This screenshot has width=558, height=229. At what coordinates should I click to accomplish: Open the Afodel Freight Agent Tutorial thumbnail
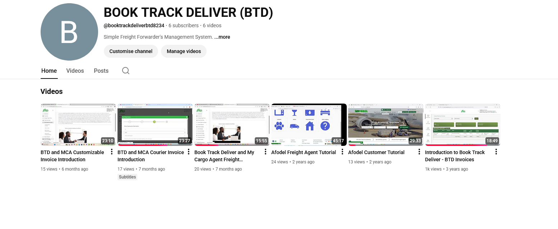[309, 124]
